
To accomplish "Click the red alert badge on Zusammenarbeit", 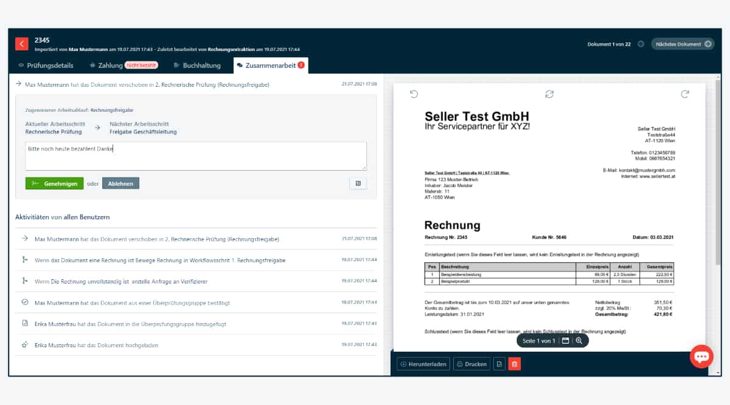I will pyautogui.click(x=301, y=65).
